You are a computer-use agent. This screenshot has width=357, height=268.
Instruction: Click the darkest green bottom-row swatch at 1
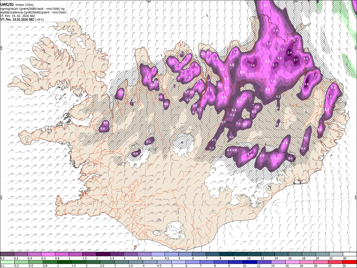tap(64, 262)
